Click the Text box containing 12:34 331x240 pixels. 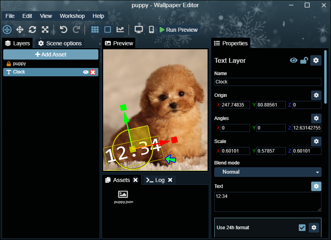(x=267, y=202)
